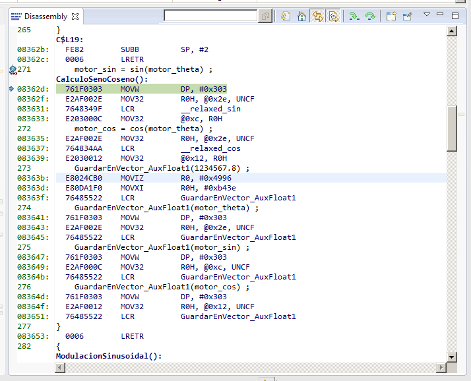471x381 pixels.
Task: Click the address 083653: in the gutter
Action: 33,337
